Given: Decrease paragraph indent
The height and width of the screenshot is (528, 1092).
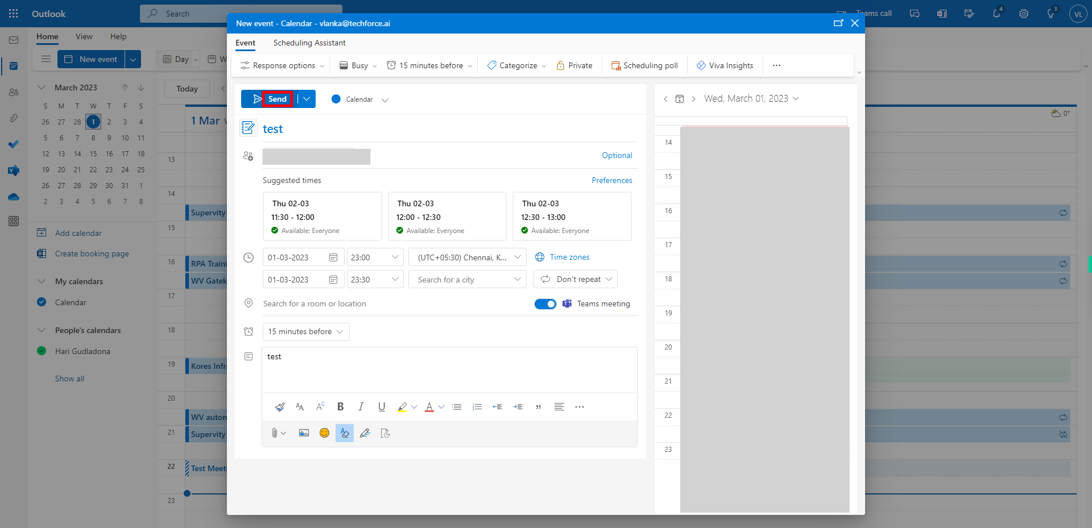Looking at the screenshot, I should (498, 407).
